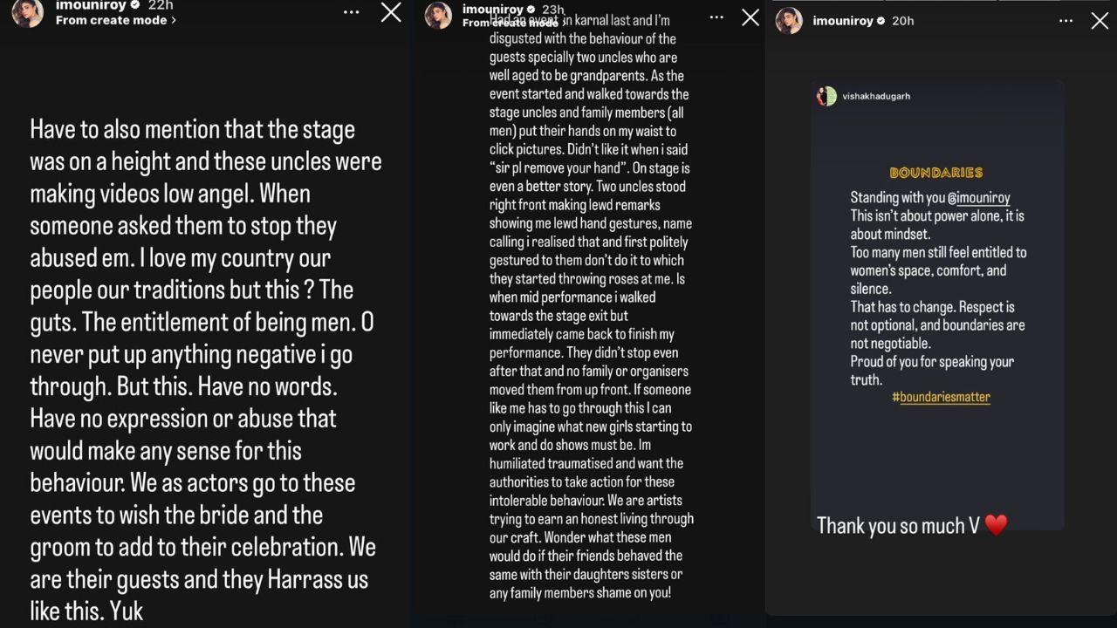
Task: Click the red heart after "Thank you so much V"
Action: tap(996, 525)
